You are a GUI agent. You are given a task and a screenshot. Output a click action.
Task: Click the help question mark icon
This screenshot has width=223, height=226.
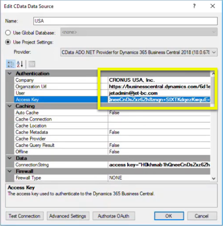[x=194, y=6]
